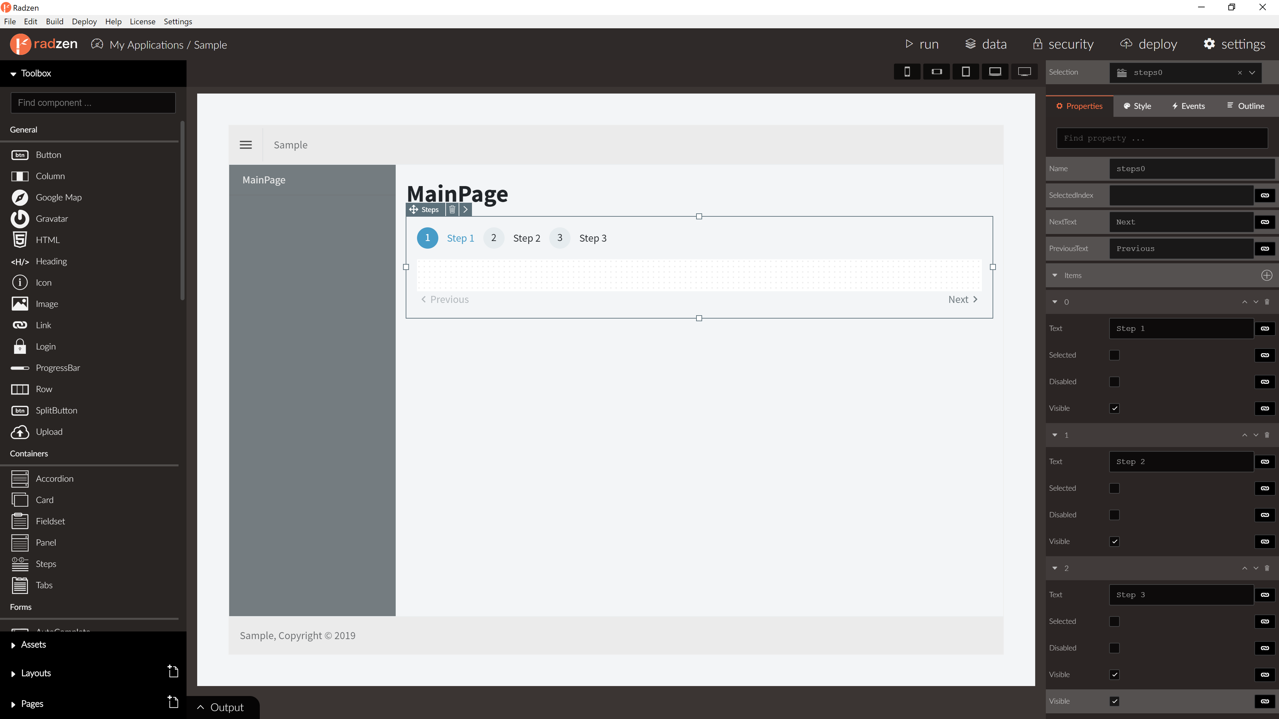Open the Build menu

(x=55, y=21)
